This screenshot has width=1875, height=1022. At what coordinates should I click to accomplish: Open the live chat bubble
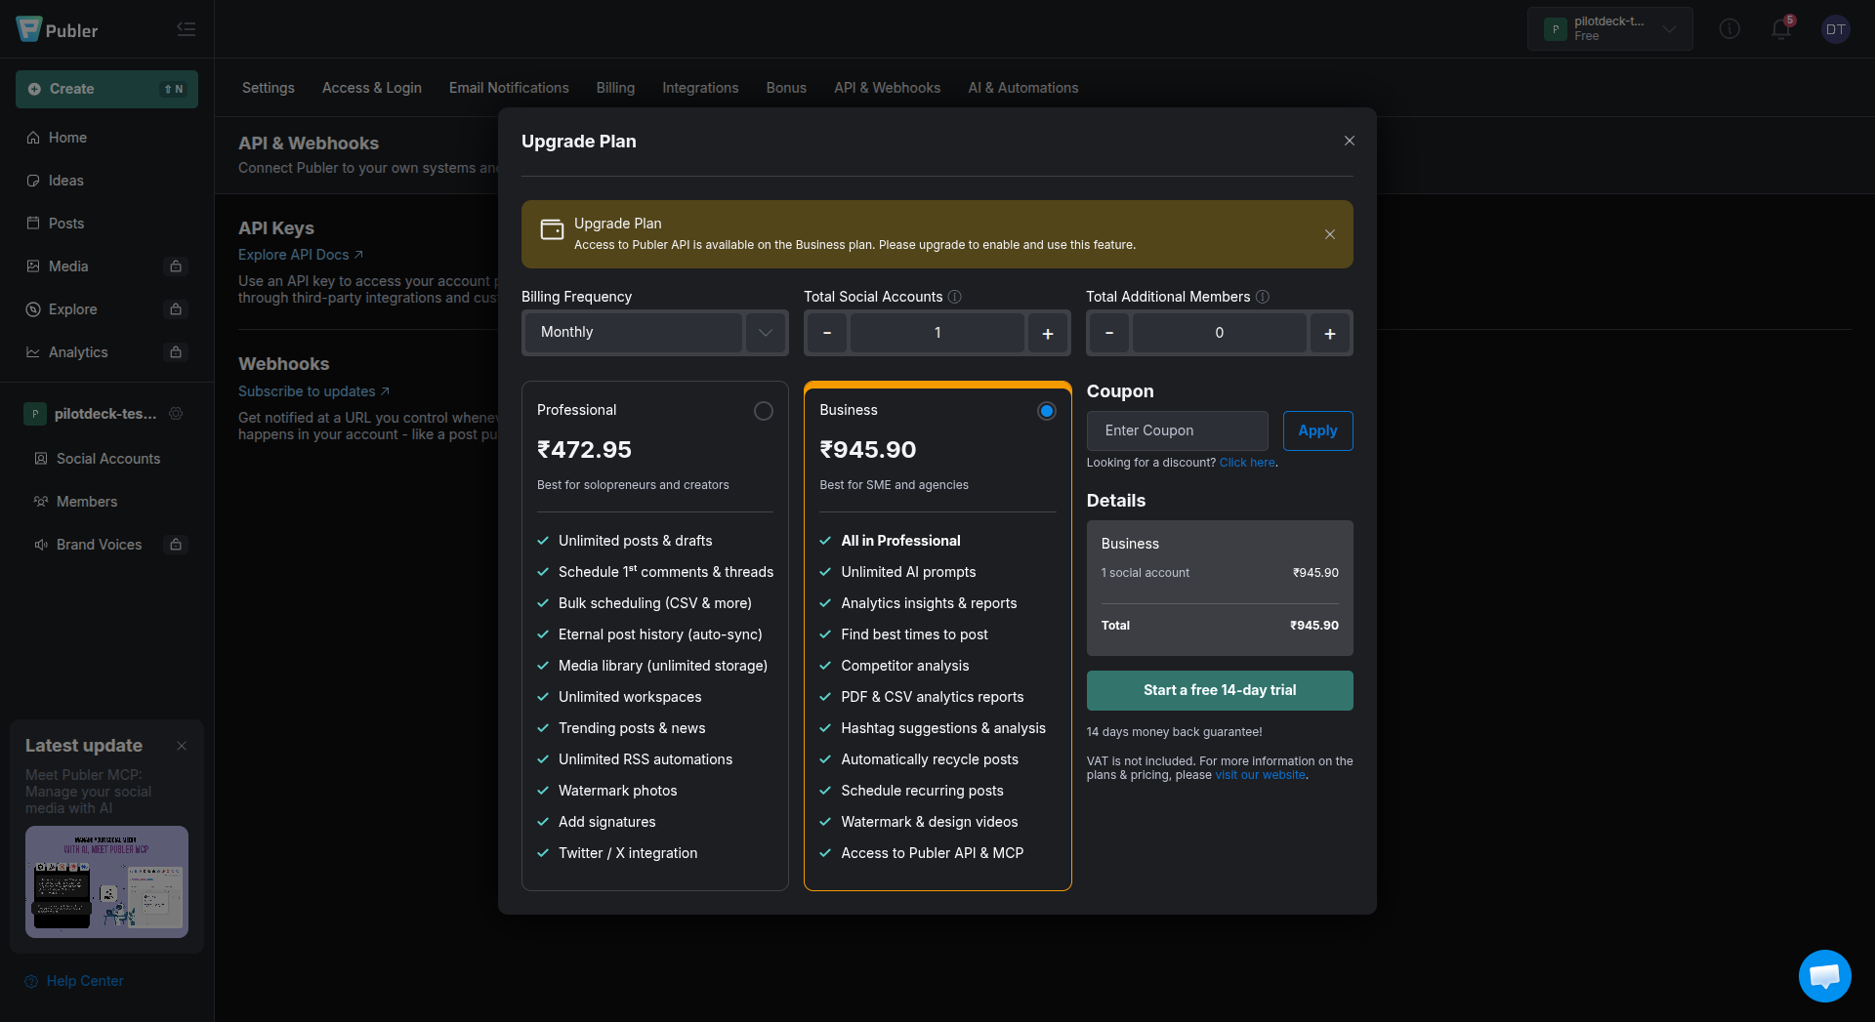coord(1824,975)
